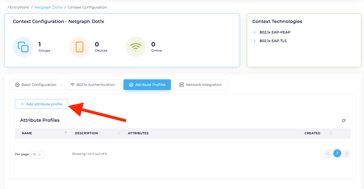
Task: Go to previous page arrow
Action: (x=328, y=153)
